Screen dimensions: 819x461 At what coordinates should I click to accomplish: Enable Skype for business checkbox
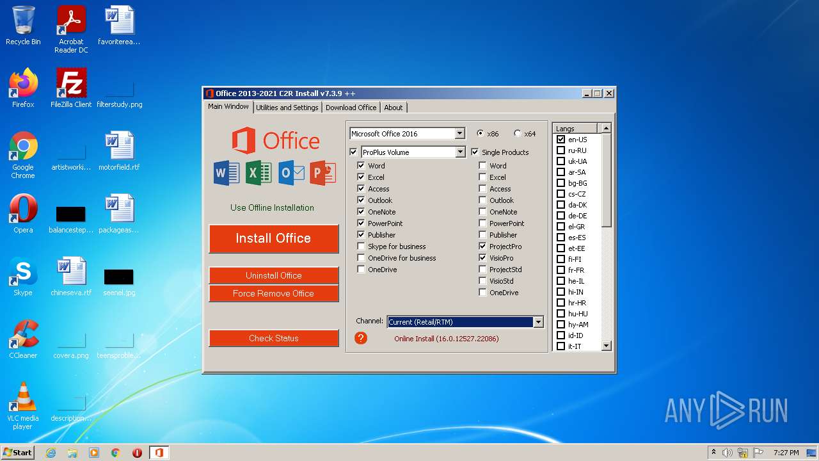pyautogui.click(x=362, y=247)
